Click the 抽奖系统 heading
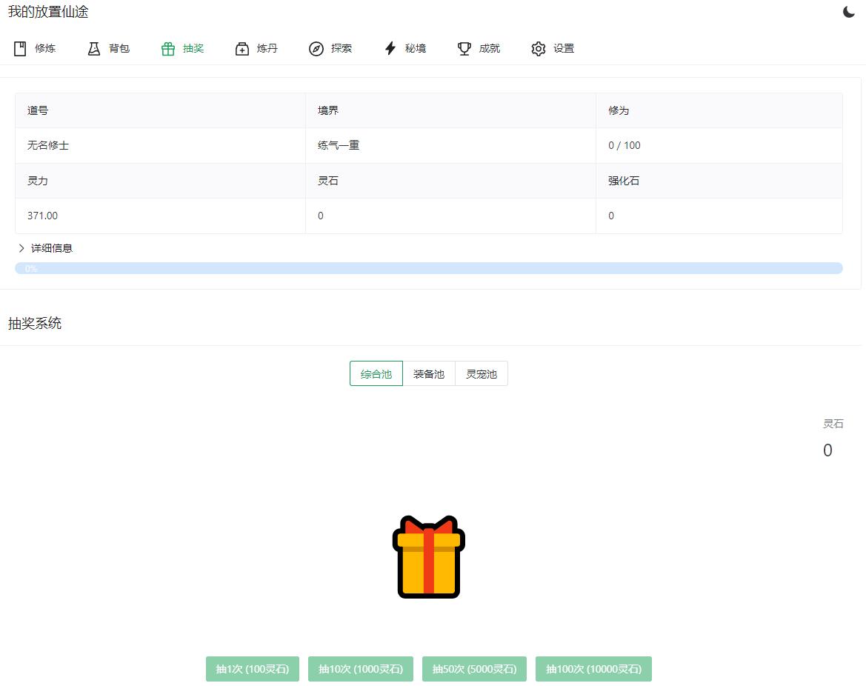 35,323
